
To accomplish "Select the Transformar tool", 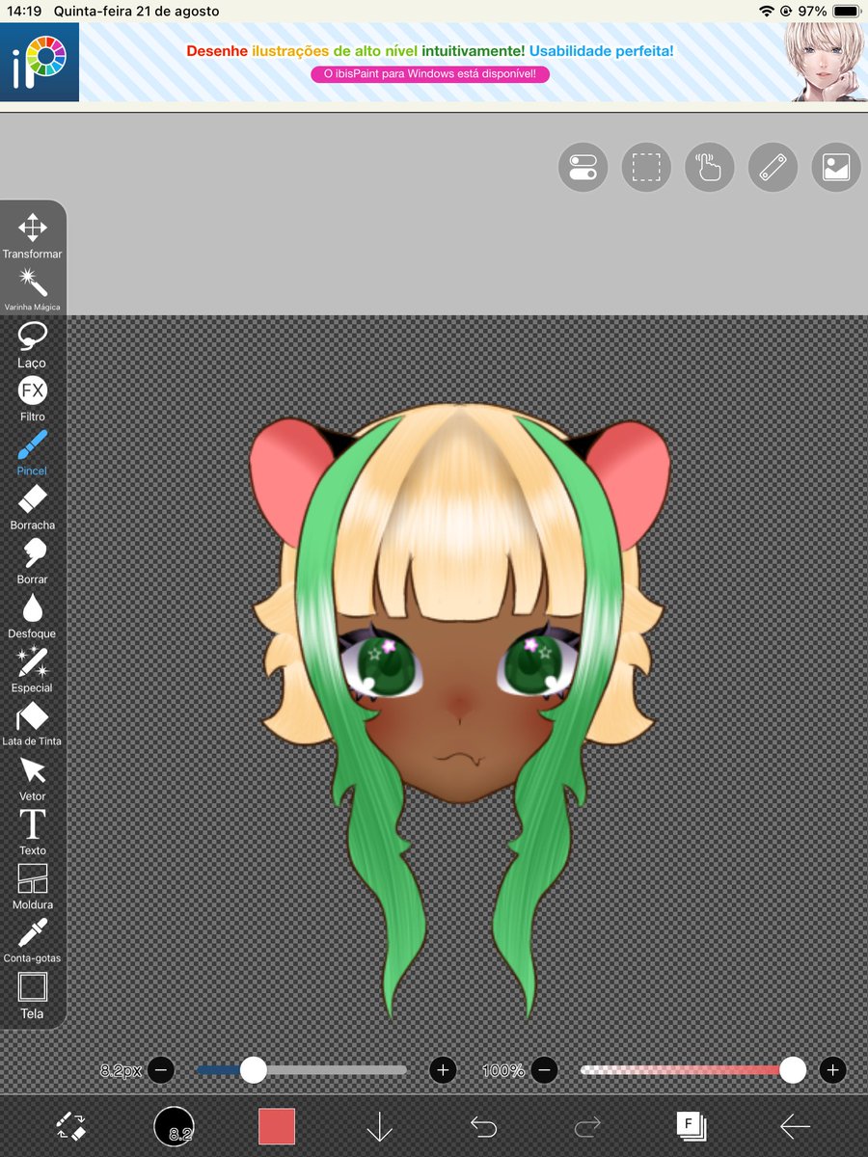I will 32,235.
